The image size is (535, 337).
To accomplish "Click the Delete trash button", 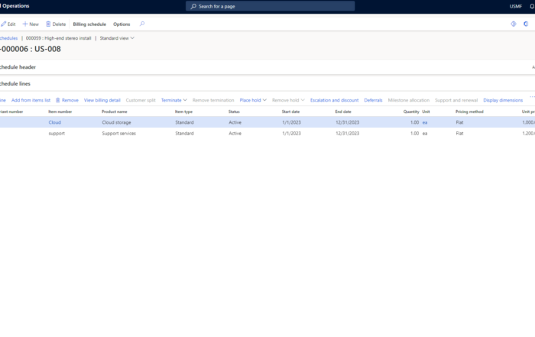I will [x=56, y=24].
